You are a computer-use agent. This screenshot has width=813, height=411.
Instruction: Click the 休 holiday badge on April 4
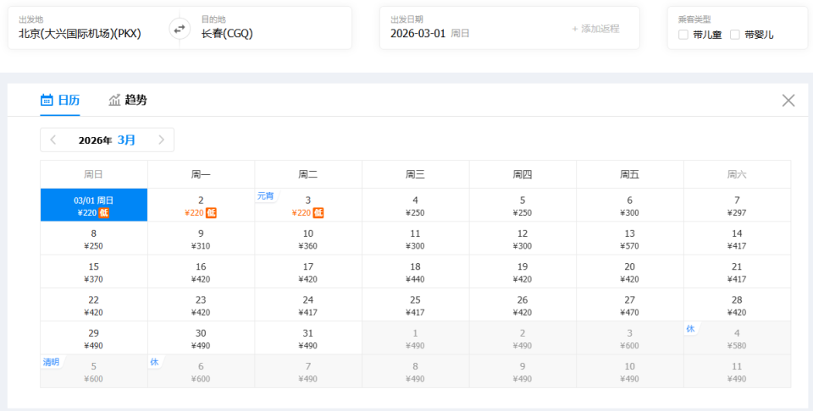(x=690, y=328)
